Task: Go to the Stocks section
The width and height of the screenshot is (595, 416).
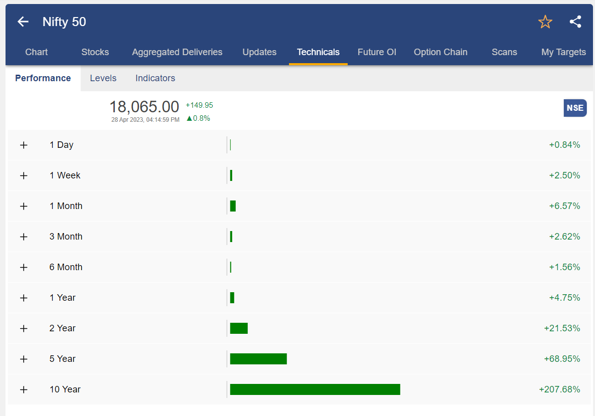Action: [x=95, y=52]
